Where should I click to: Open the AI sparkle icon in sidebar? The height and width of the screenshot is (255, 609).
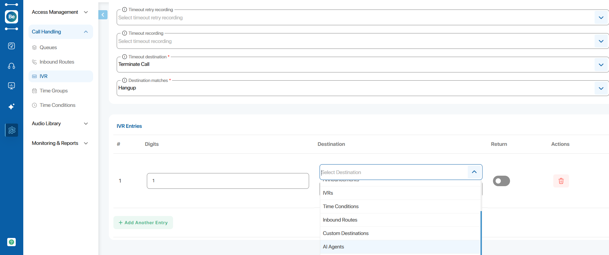[11, 107]
